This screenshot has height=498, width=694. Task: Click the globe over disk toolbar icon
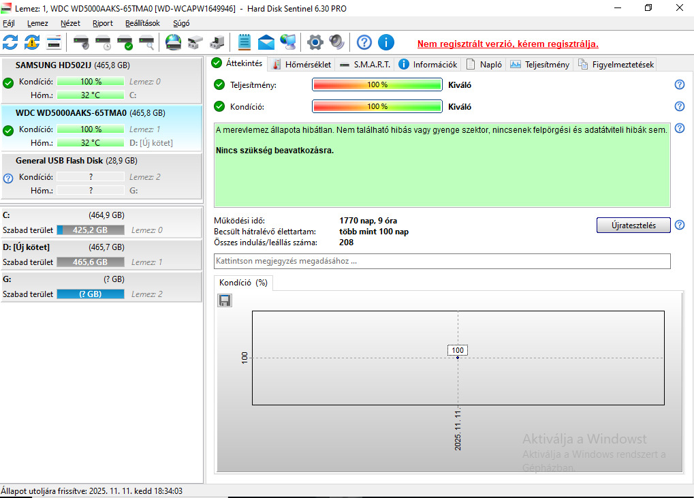[173, 42]
